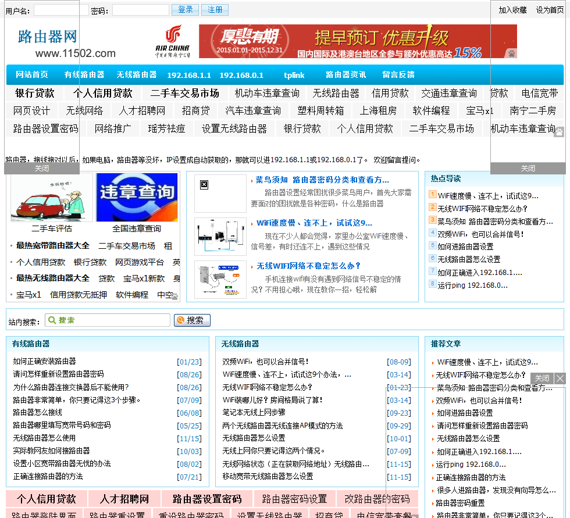
Task: Click the magnifier icon in site search box
Action: 52,320
